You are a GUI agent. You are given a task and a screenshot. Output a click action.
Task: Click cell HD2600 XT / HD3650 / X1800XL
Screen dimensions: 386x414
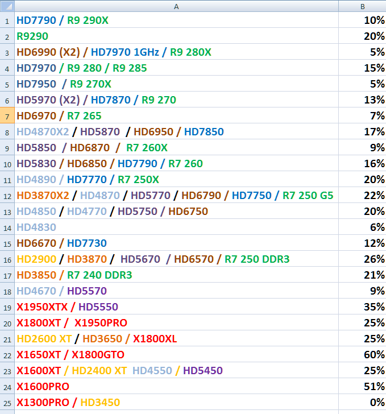pyautogui.click(x=176, y=339)
